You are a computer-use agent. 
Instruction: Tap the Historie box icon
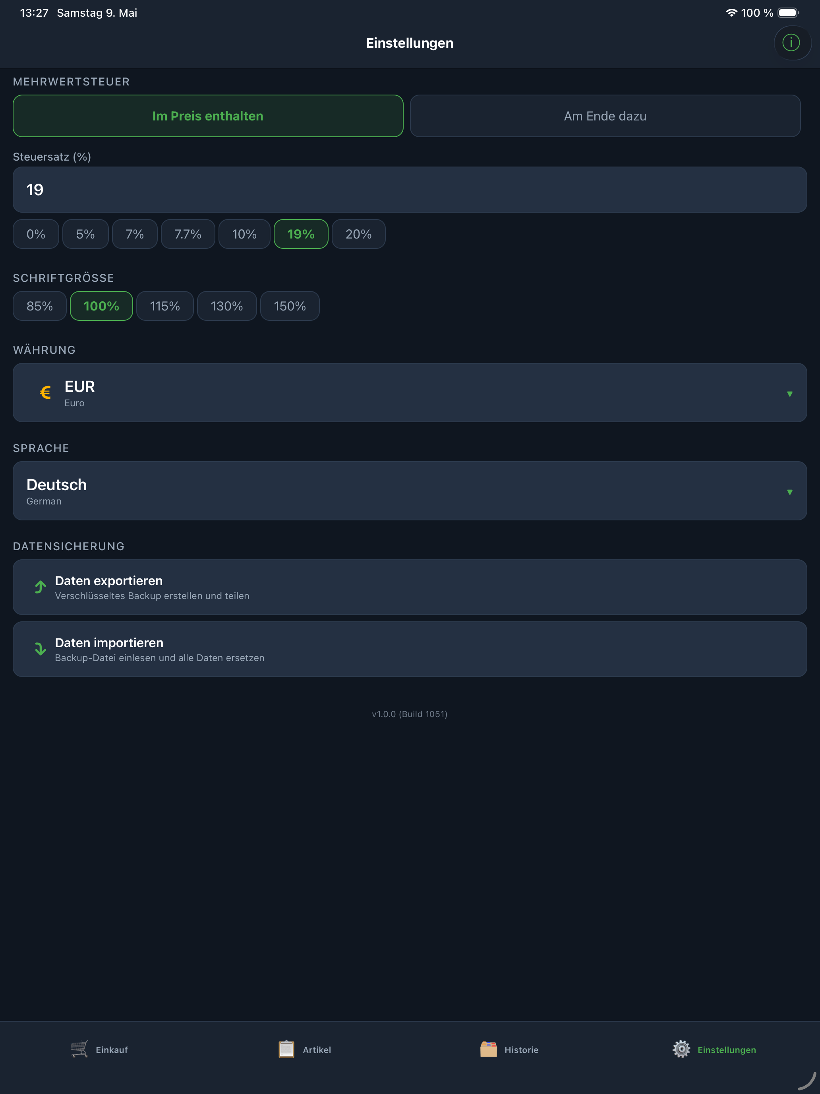[488, 1049]
